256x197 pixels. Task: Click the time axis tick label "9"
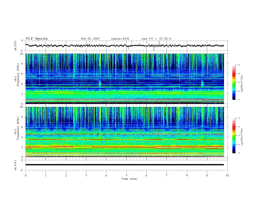(207, 175)
